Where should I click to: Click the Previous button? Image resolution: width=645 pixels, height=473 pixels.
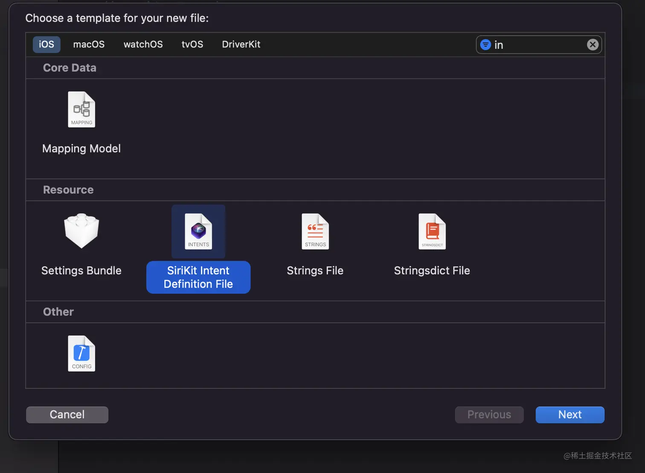pos(489,415)
